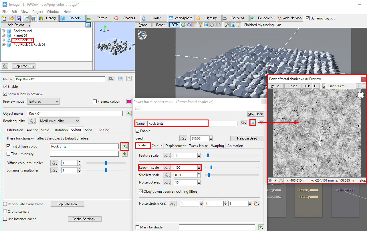This screenshot has height=231, width=367.
Task: Open shader preview window icon next to Name
Action: coord(253,123)
